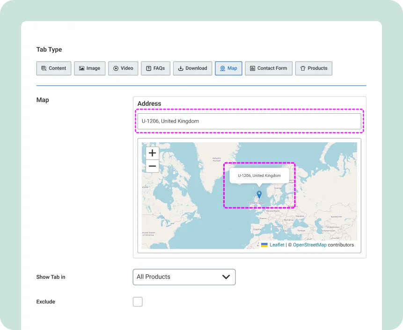Tick the Exclude checkbox
The width and height of the screenshot is (403, 330).
click(138, 302)
